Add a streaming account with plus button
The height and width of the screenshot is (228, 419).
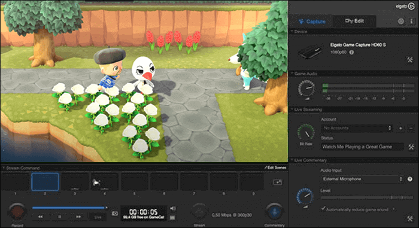400,129
